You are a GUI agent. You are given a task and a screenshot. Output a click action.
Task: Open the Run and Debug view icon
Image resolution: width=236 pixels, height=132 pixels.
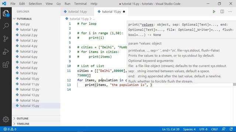tap(6, 52)
